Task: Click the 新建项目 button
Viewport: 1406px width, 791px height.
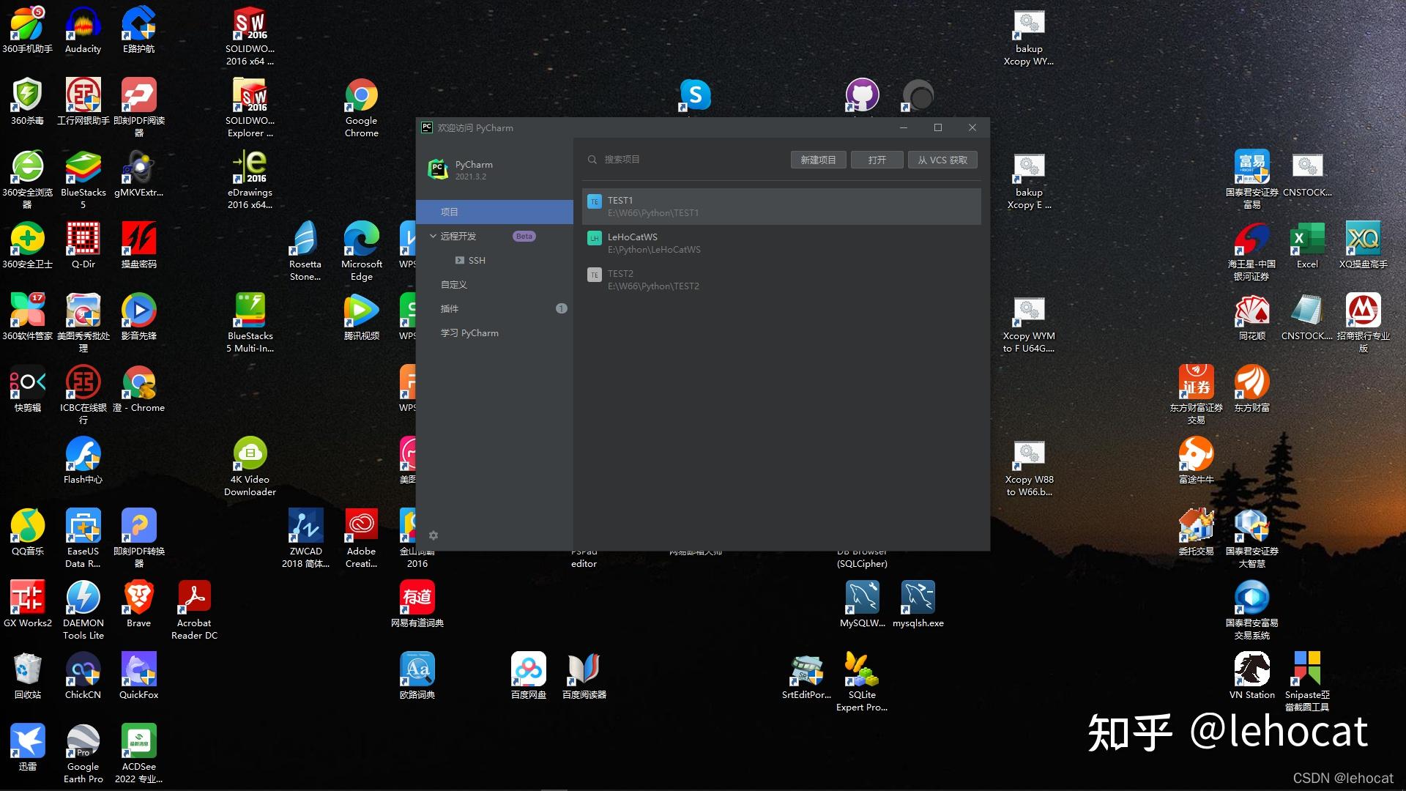Action: (818, 160)
